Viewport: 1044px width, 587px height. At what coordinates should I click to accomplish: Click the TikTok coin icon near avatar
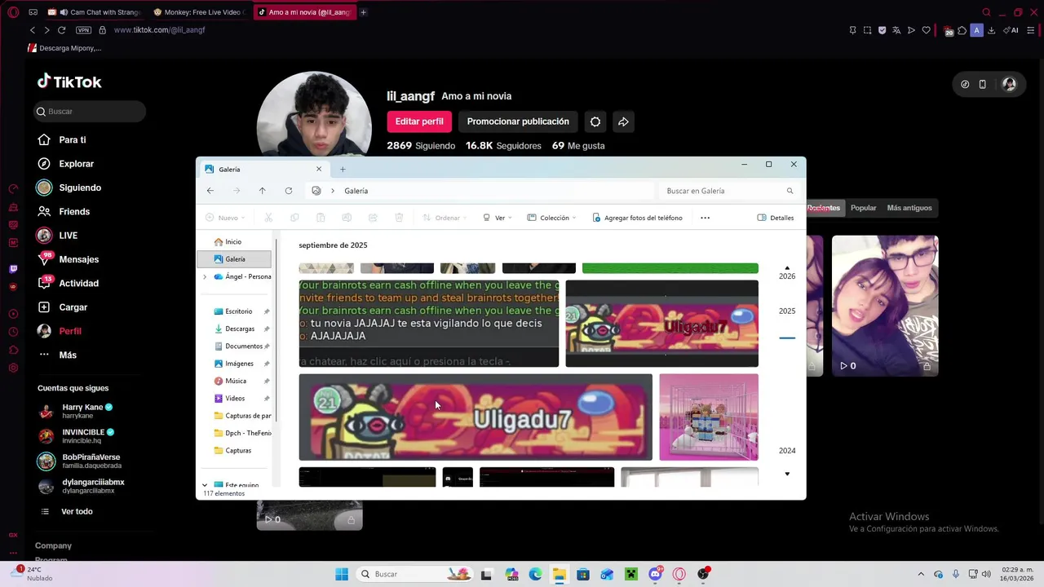click(965, 84)
